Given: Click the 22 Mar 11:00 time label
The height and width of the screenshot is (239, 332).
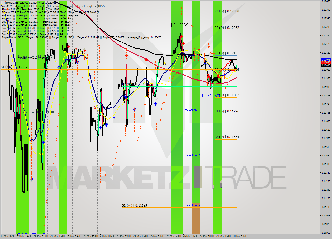Looking at the screenshot, I should pyautogui.click(x=91, y=236).
